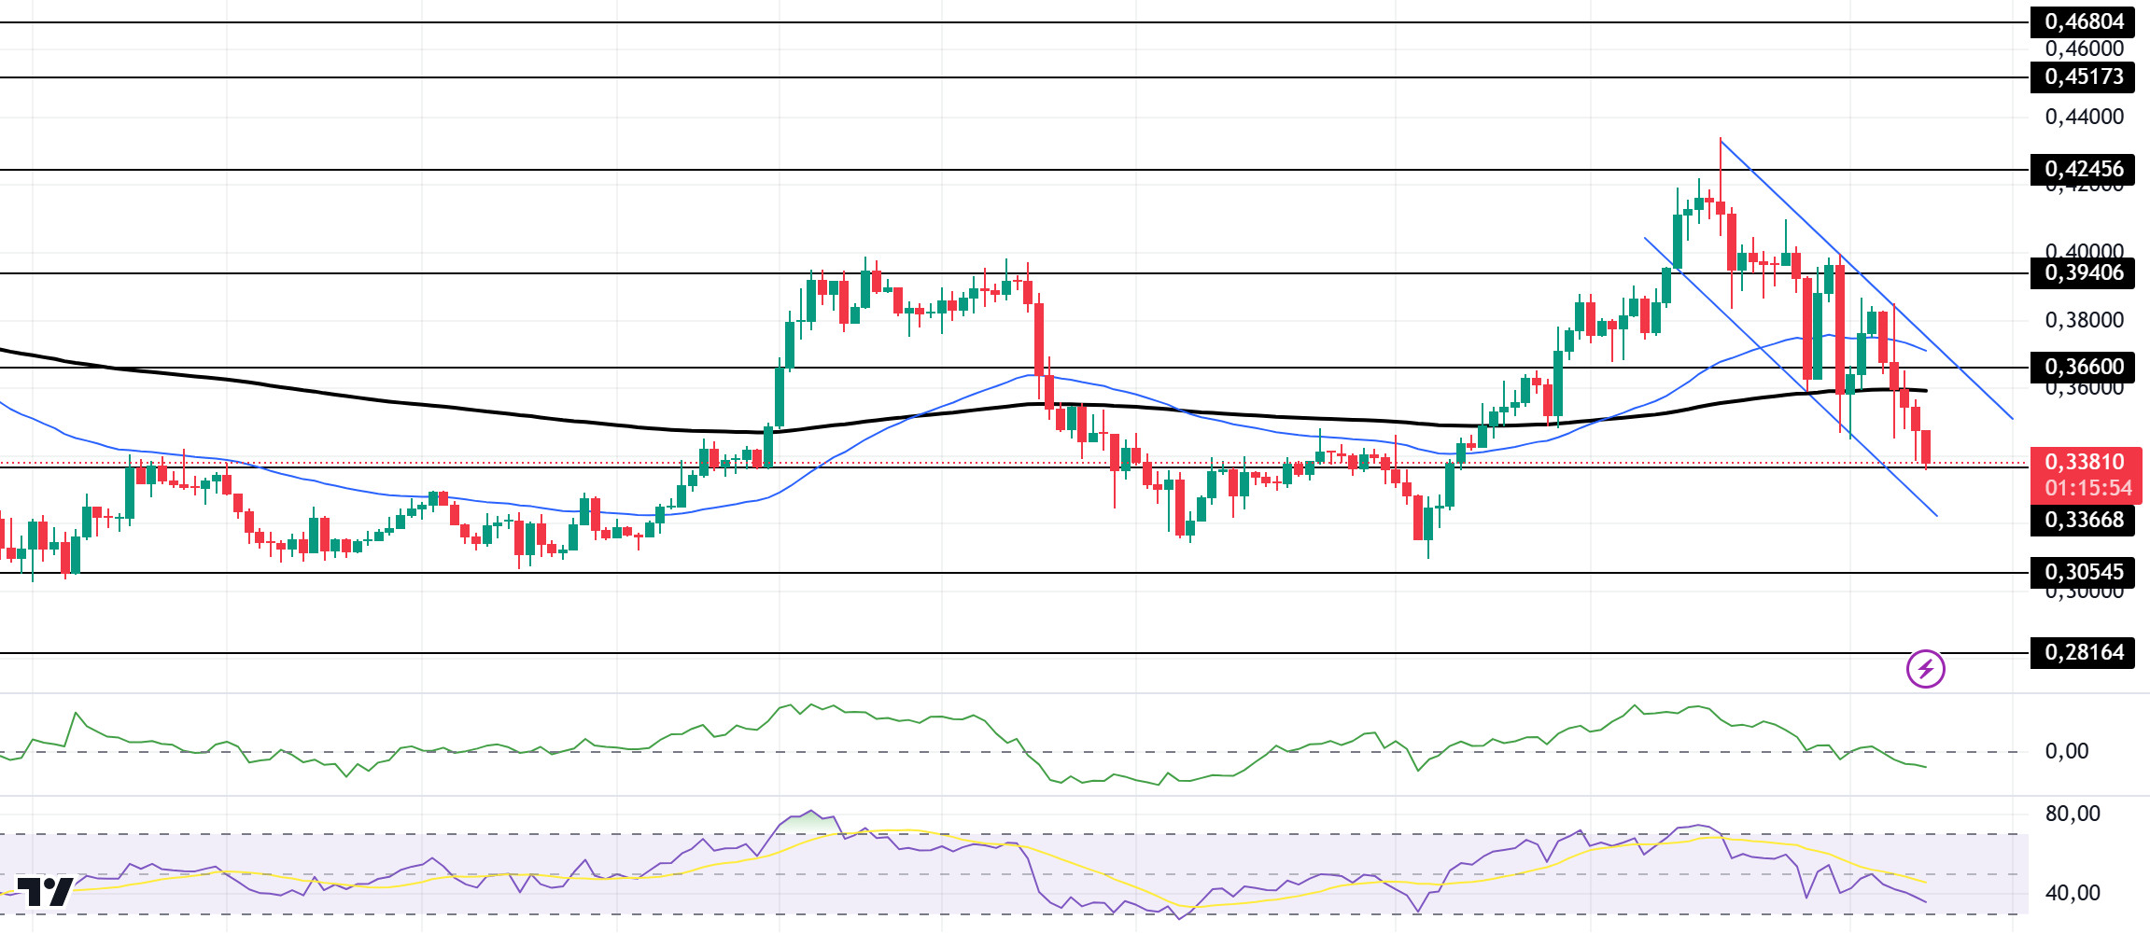Click the TradingView logo
The image size is (2150, 947).
[45, 892]
